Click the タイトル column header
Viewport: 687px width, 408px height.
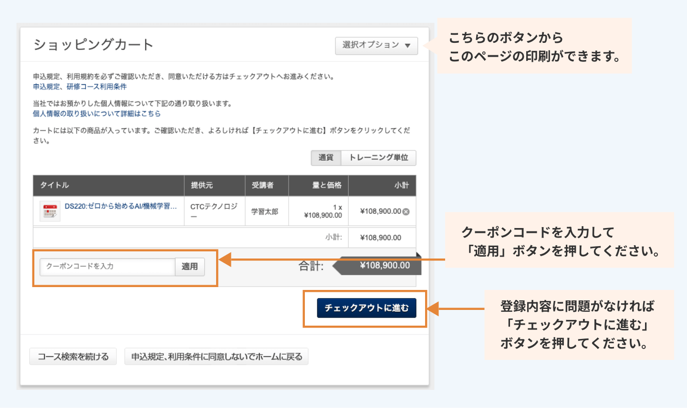tap(54, 185)
